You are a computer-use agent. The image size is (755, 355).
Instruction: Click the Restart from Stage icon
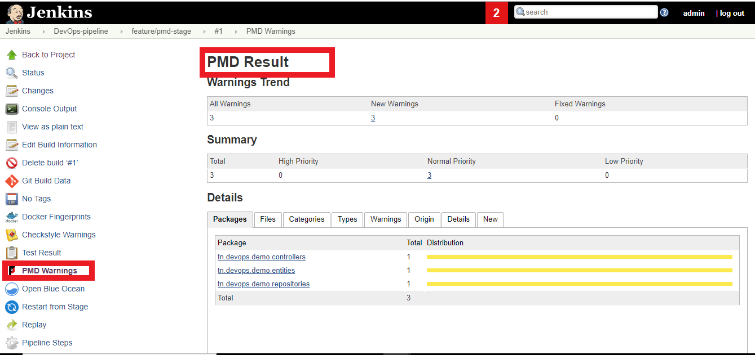tap(12, 307)
